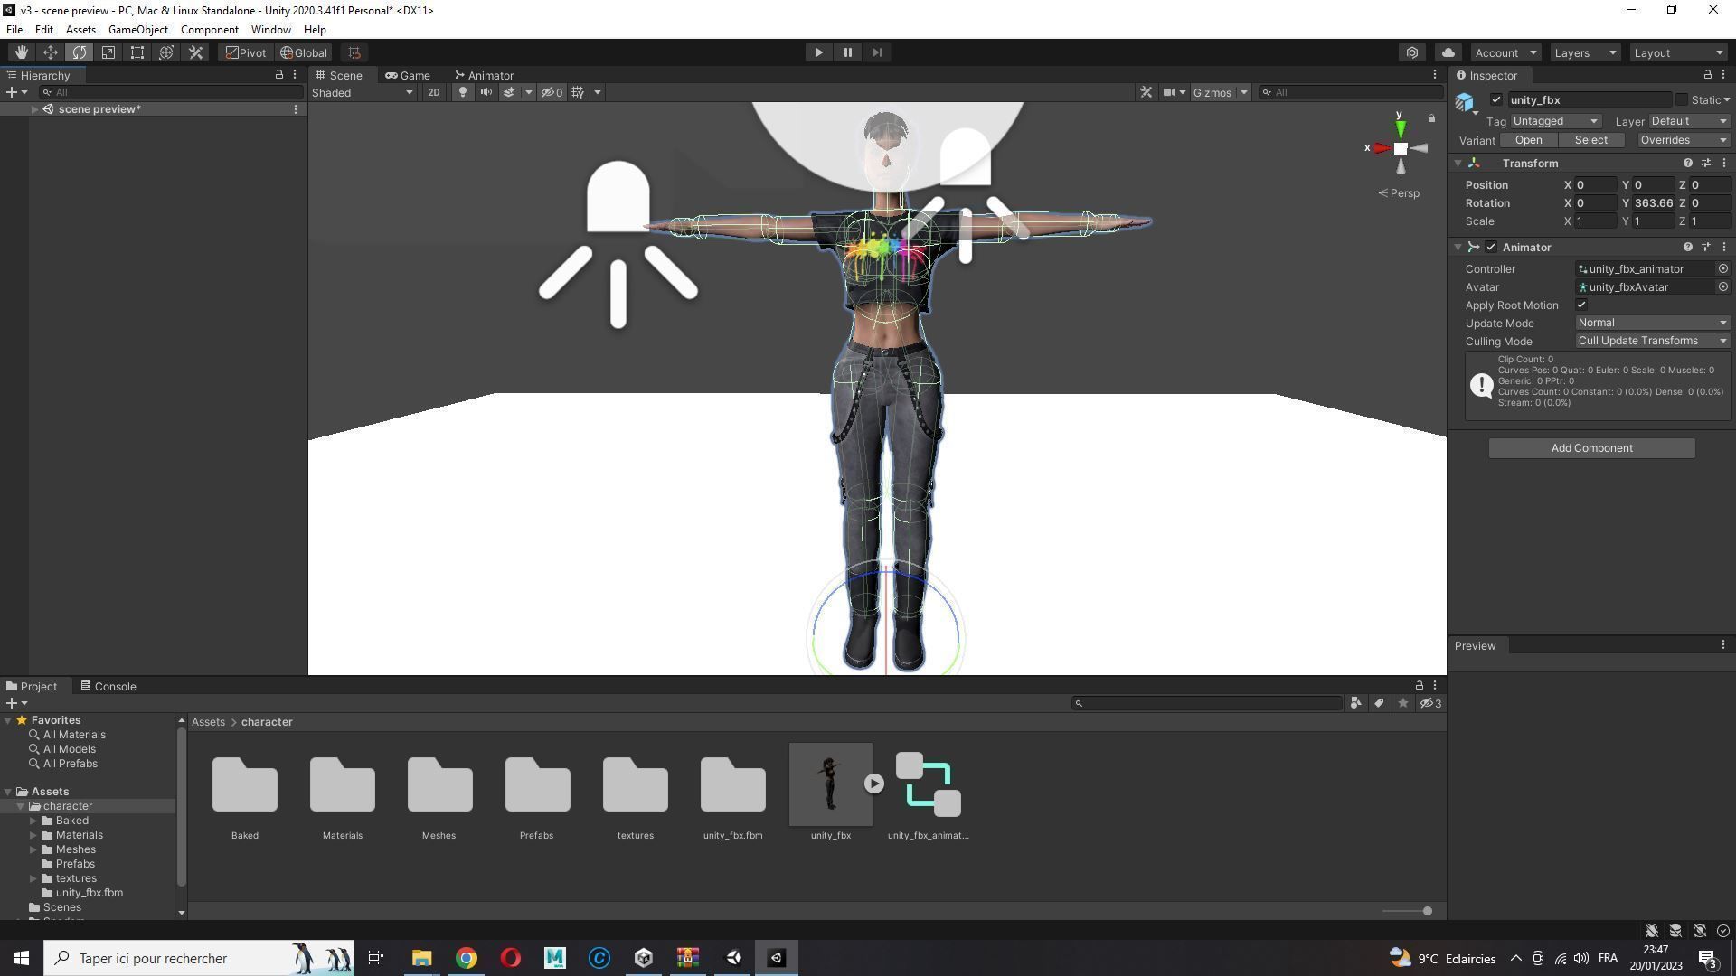Open the GameObject menu
Screen dimensions: 1736x976
[x=137, y=30]
